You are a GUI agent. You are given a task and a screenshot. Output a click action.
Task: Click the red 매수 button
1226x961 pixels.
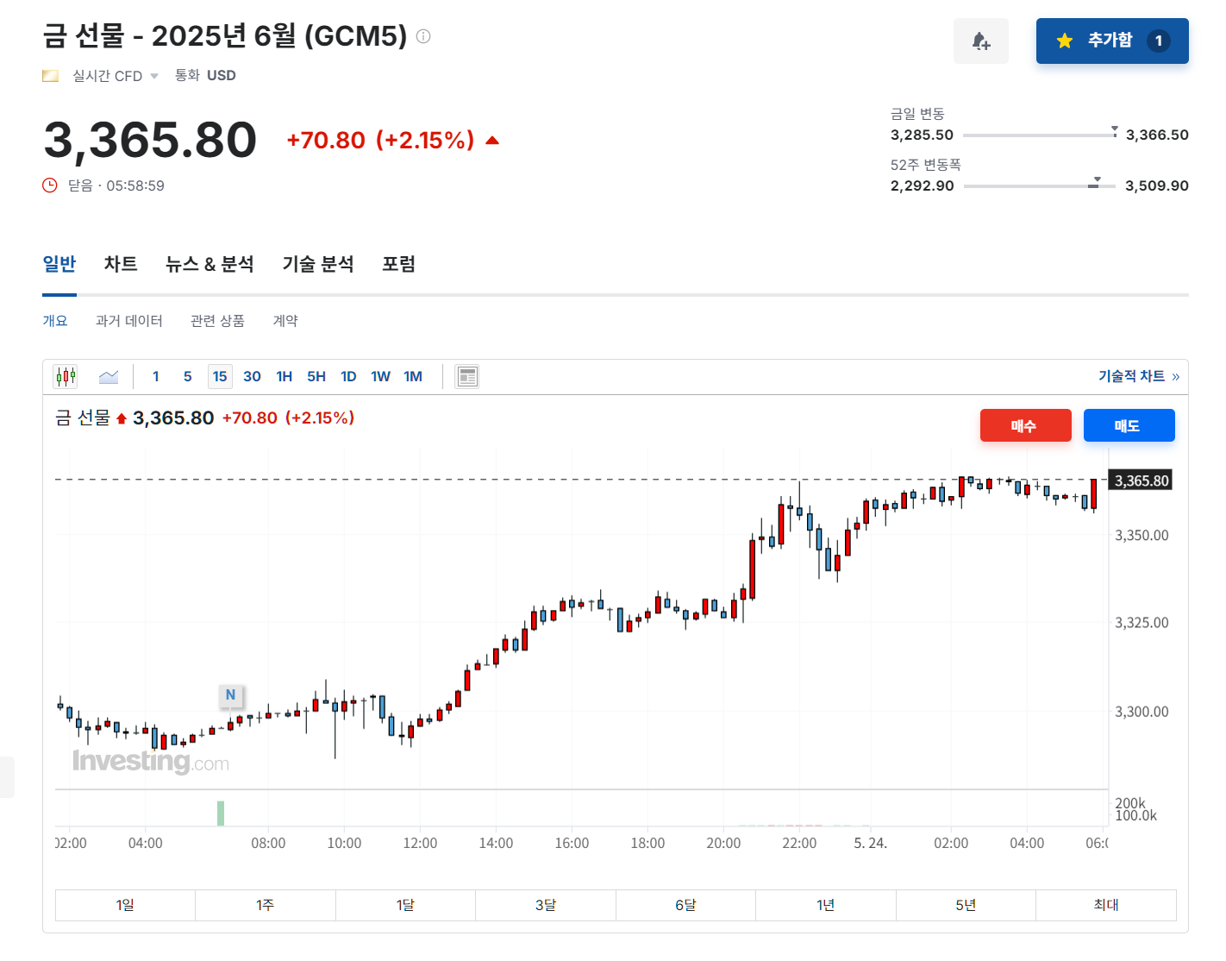click(x=1025, y=424)
